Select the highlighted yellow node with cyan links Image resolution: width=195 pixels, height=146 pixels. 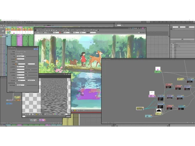click(140, 109)
